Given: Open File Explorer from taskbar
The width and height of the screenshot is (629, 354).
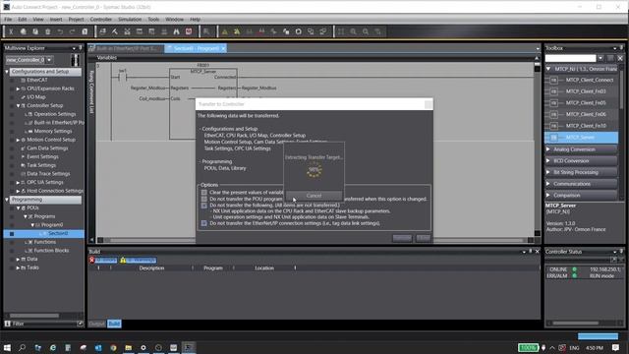Looking at the screenshot, I should tap(129, 347).
